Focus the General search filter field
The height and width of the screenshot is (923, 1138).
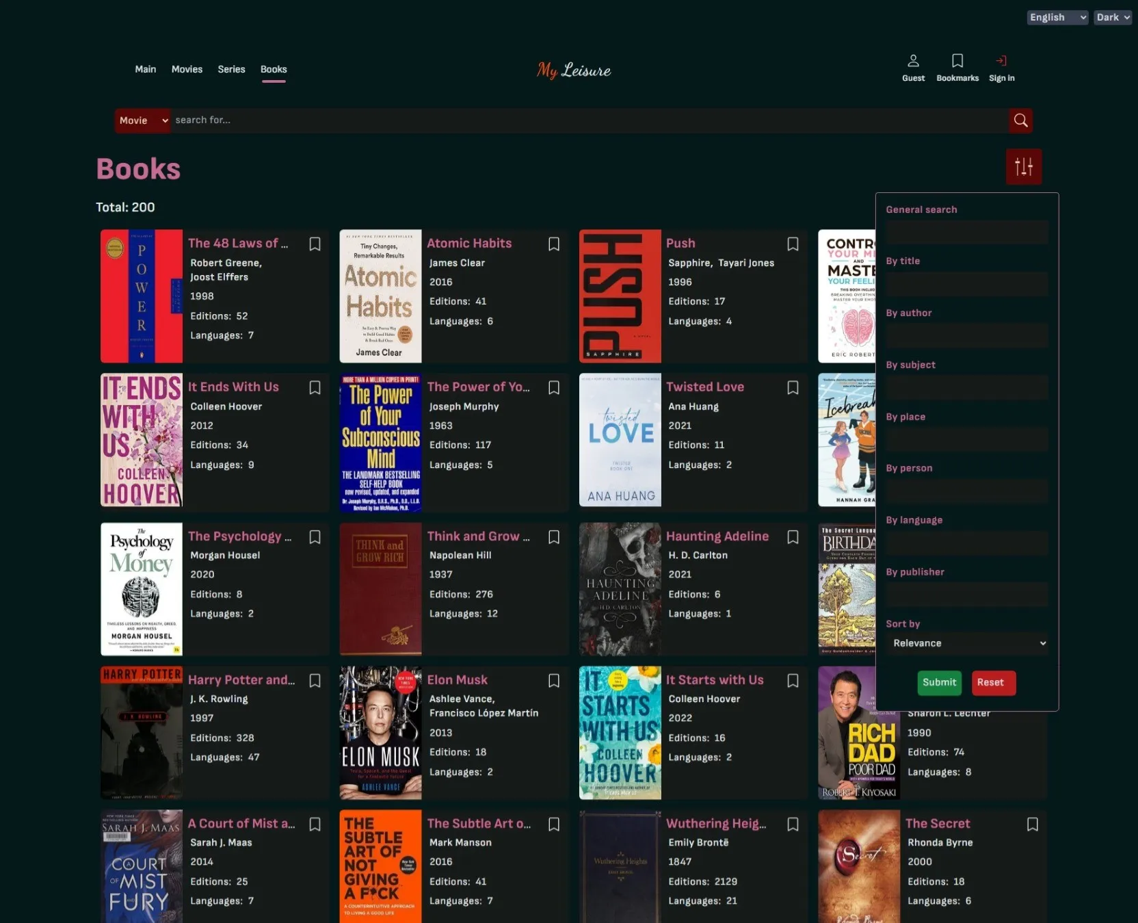pyautogui.click(x=967, y=232)
